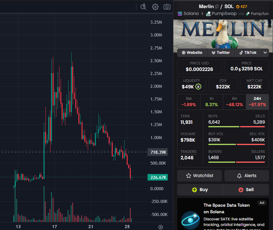Click the SELLERS 1,577 value
The image size is (273, 230).
tap(260, 157)
